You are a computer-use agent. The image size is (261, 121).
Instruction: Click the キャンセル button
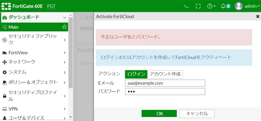[x=197, y=114]
